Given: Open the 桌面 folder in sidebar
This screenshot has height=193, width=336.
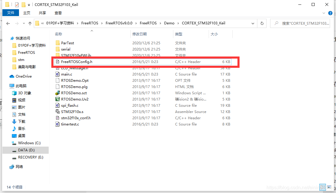Looking at the screenshot, I should 21,136.
